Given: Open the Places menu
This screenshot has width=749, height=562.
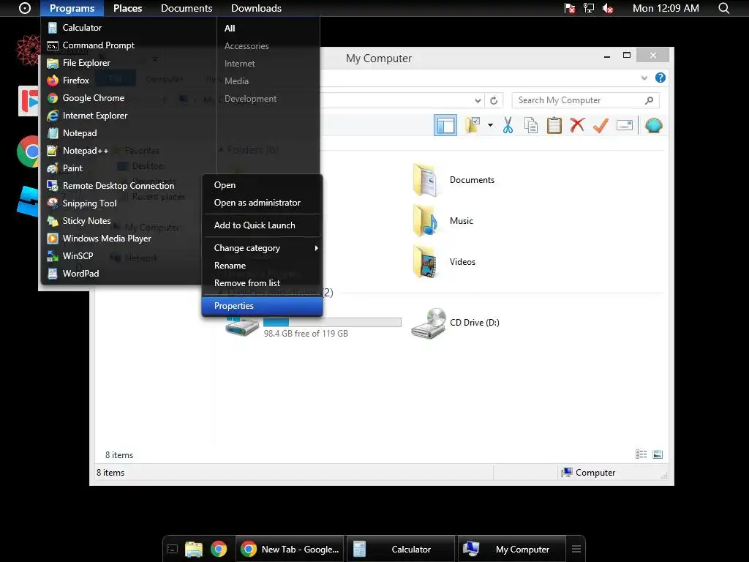Looking at the screenshot, I should (x=127, y=8).
